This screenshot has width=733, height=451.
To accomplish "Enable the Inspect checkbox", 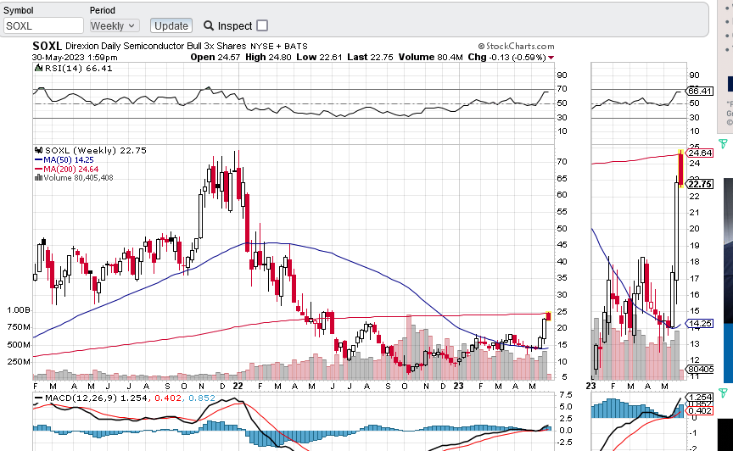I will [262, 25].
